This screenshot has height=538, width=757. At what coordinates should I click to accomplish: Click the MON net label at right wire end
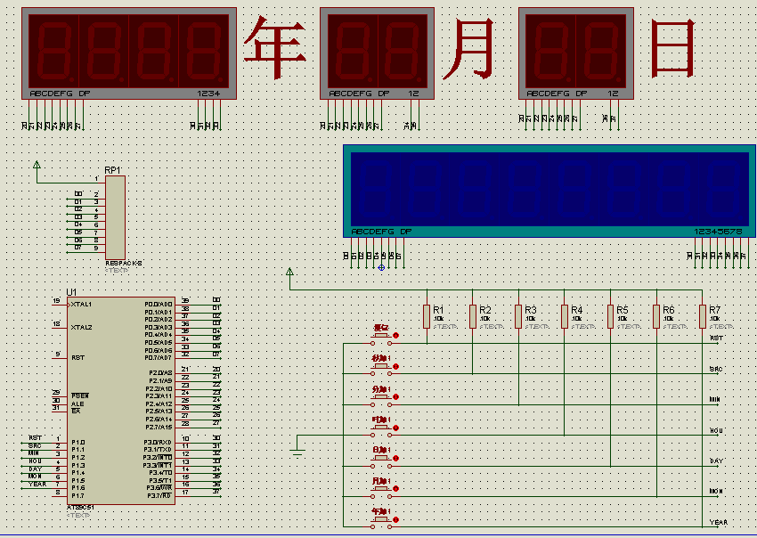[716, 491]
